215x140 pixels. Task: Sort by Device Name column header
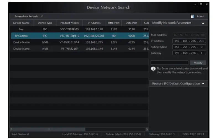22,23
